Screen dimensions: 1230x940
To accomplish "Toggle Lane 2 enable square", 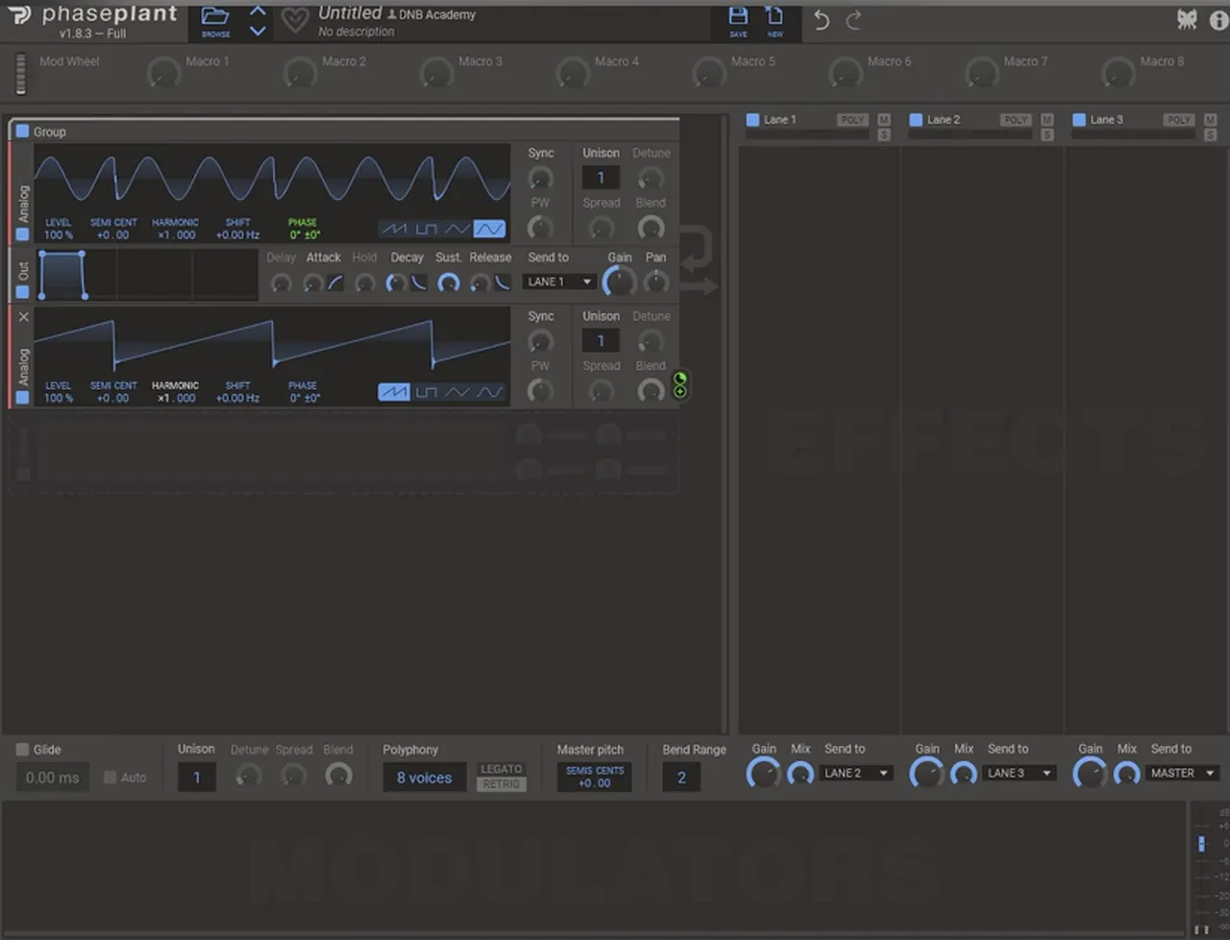I will pos(916,120).
